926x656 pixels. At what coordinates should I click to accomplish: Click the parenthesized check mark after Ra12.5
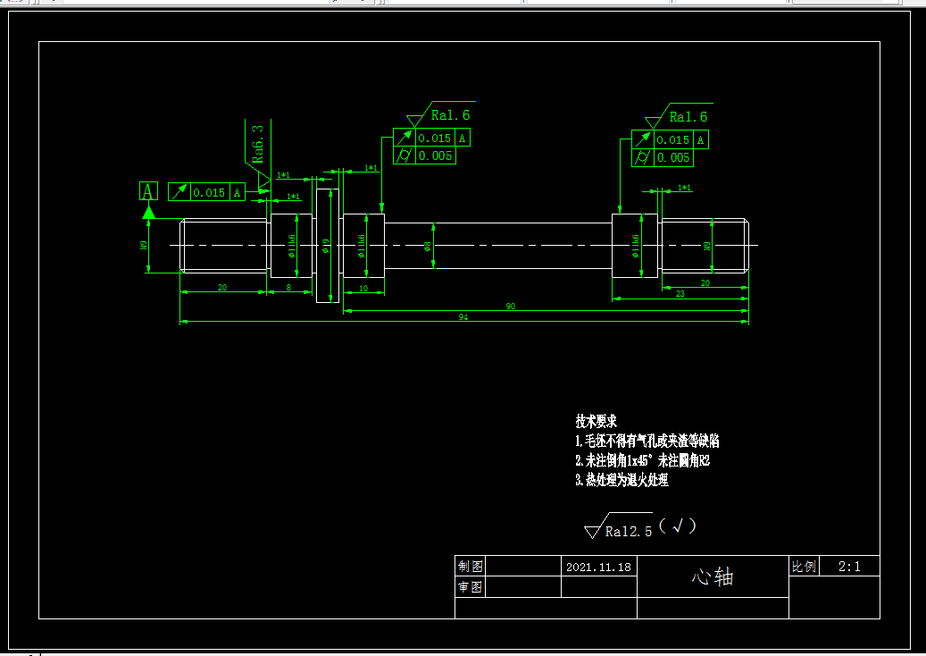(678, 526)
